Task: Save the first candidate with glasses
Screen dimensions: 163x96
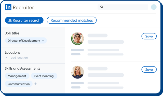Action: 149,36
